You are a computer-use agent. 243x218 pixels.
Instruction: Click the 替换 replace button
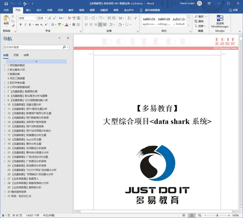(199, 21)
